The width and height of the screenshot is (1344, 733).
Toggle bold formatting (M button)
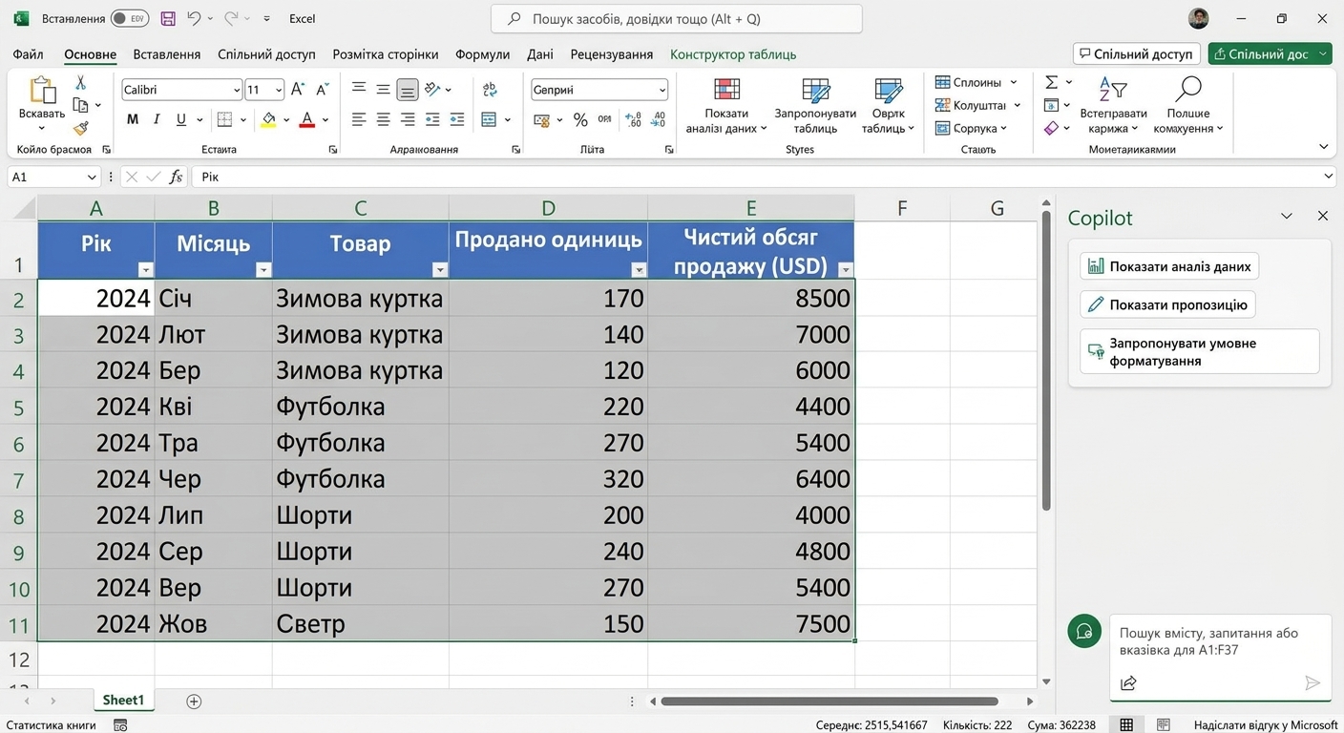click(x=133, y=119)
